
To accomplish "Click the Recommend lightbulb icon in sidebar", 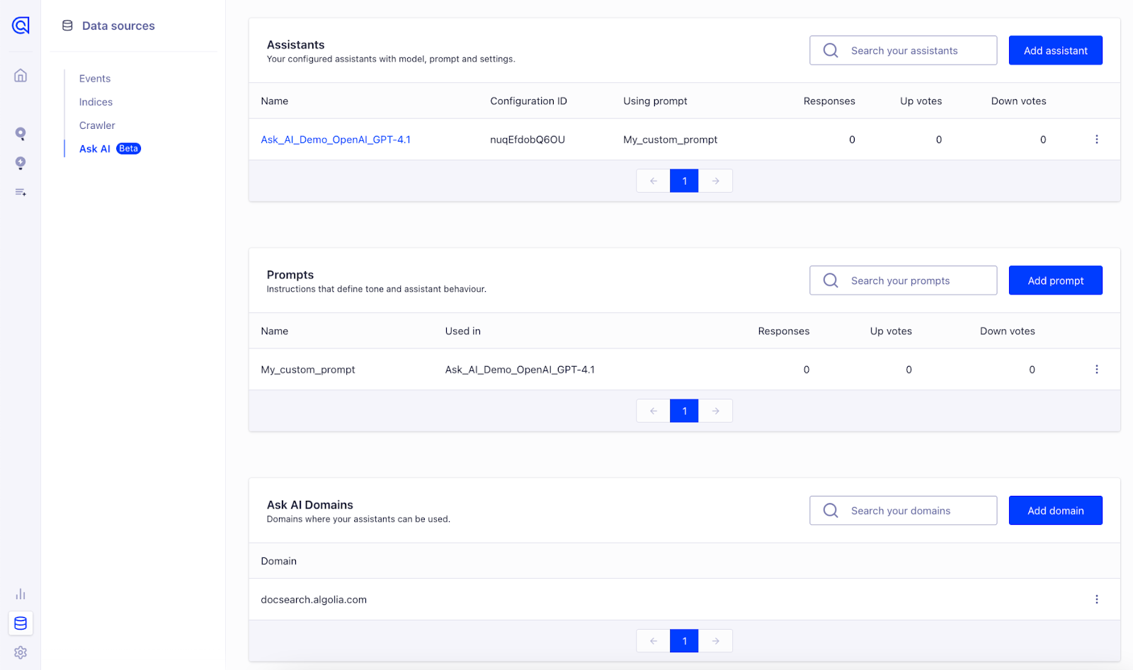I will tap(21, 163).
